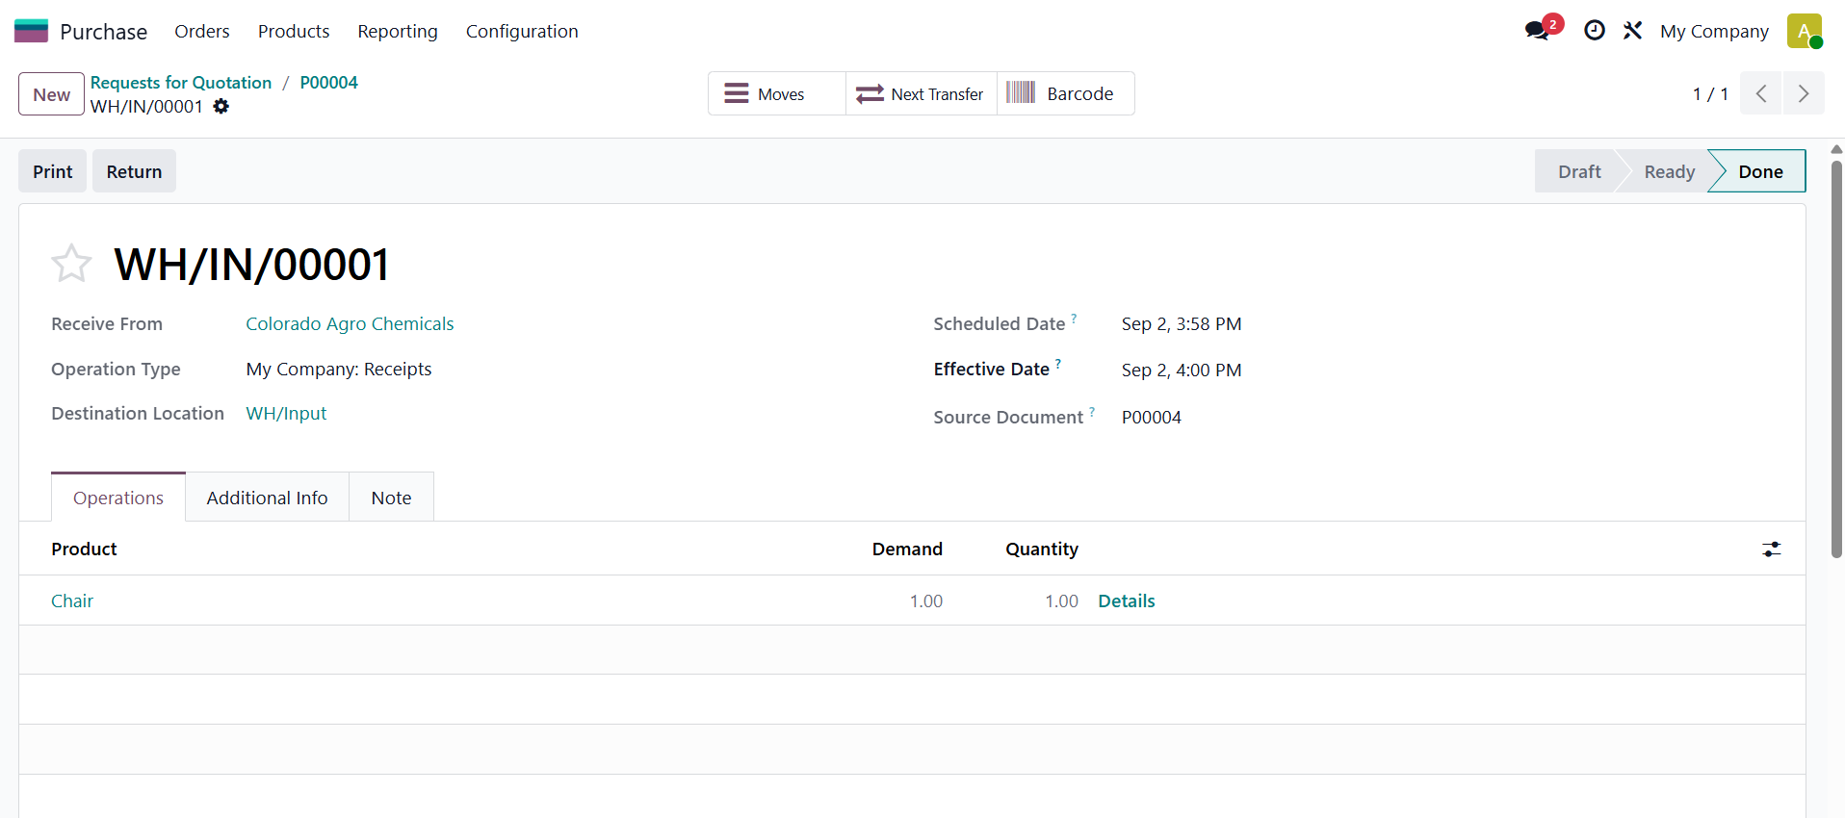Open the user avatar menu
This screenshot has height=818, width=1845.
[1805, 31]
